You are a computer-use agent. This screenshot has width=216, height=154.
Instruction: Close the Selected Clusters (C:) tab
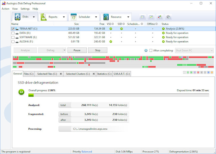click(94, 74)
